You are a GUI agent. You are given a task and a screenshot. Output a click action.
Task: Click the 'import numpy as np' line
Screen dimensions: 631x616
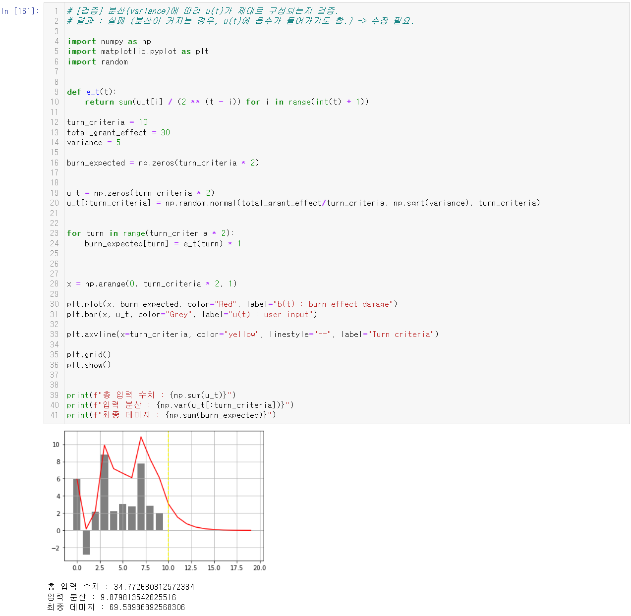pyautogui.click(x=109, y=42)
